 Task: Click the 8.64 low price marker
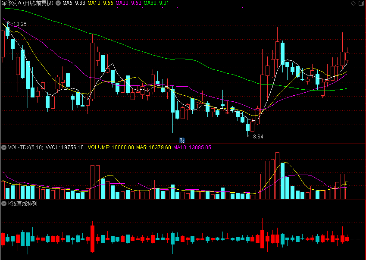coord(258,137)
